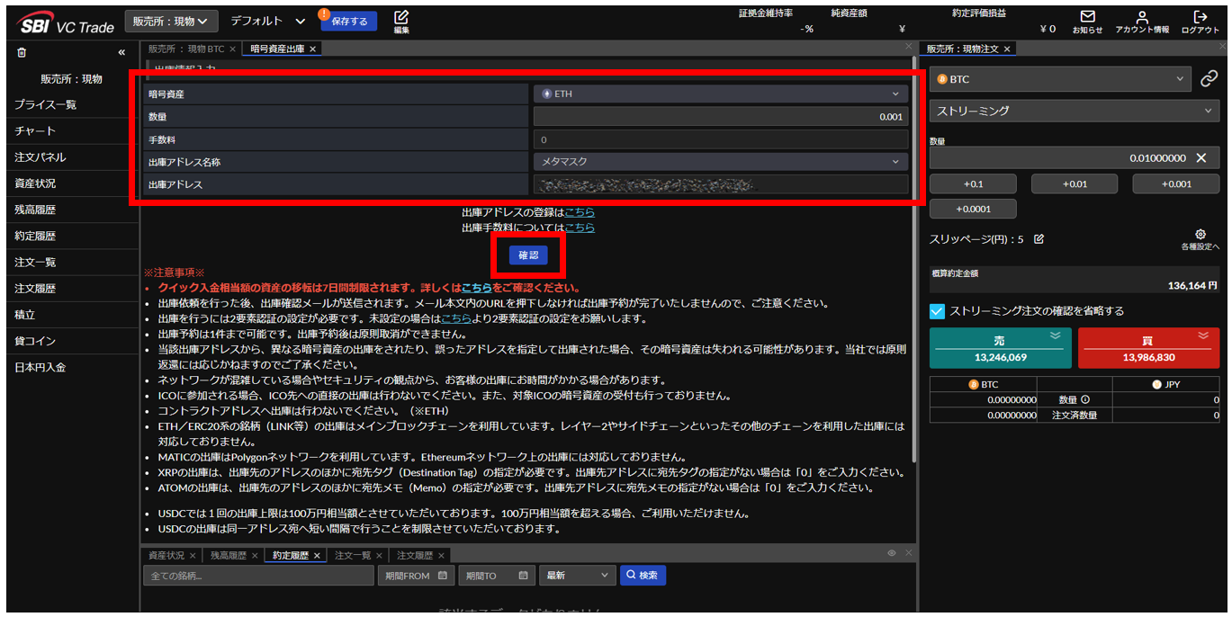Screen dimensions: 1232x617
Task: Switch to 注文一覧 bottom tab
Action: [x=353, y=556]
